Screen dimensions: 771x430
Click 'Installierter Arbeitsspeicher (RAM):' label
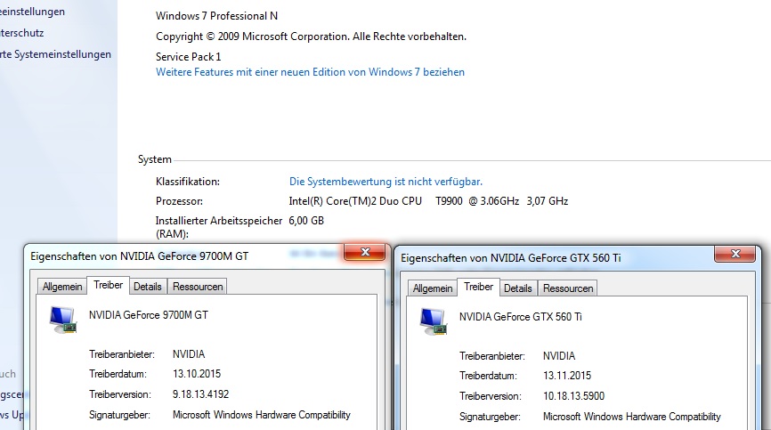pos(219,227)
